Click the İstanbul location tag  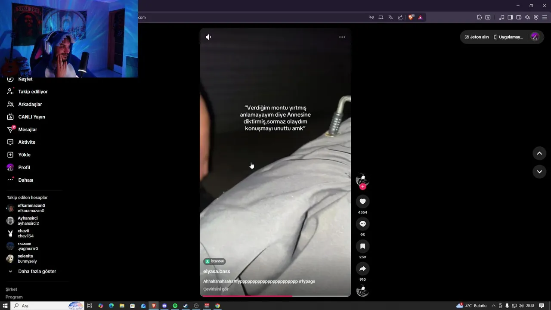[x=214, y=261]
